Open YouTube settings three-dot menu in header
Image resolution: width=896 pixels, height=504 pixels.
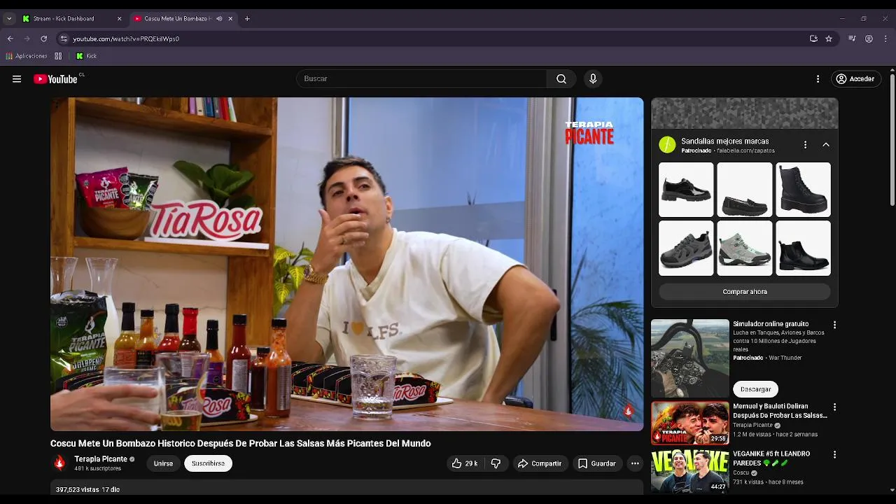[x=818, y=79]
